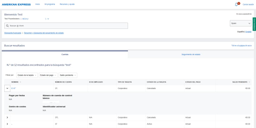
Task: Click the Buscar @ Work search field
Action: pyautogui.click(x=67, y=26)
